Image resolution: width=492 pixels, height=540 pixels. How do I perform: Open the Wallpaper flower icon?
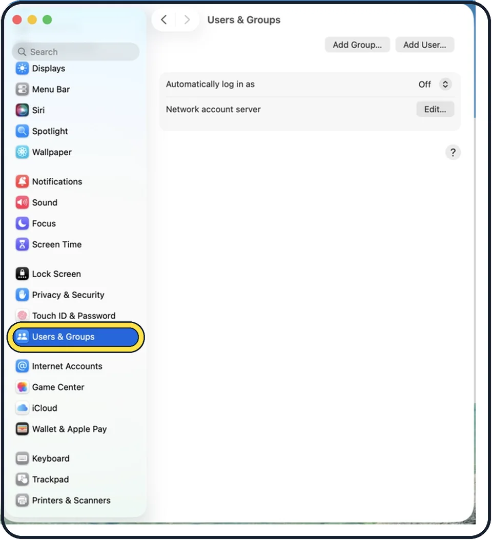pos(23,152)
